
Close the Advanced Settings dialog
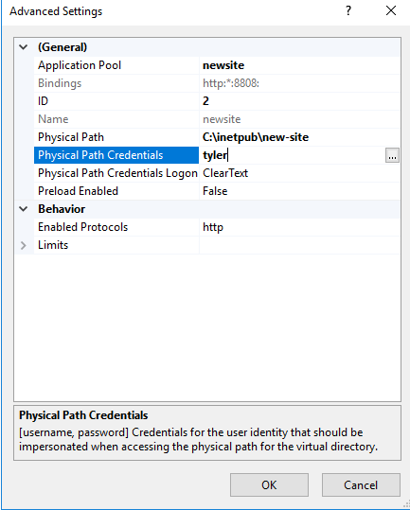(x=391, y=11)
